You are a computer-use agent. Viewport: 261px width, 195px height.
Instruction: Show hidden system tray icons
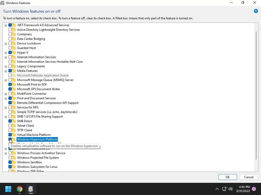[x=217, y=189]
